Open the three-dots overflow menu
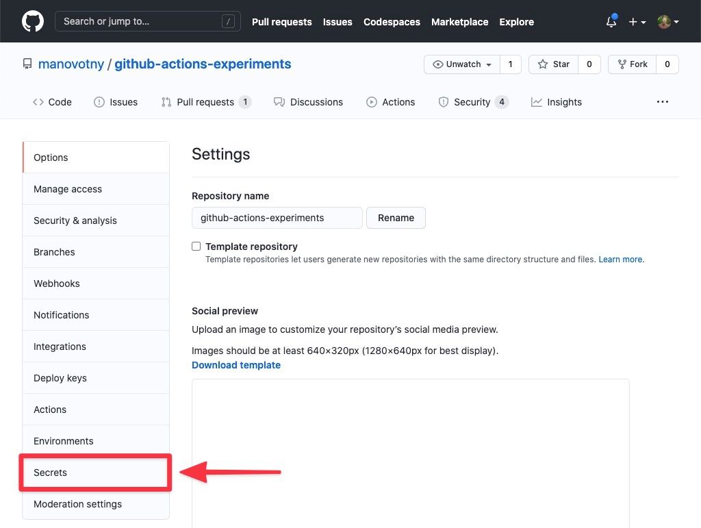The height and width of the screenshot is (528, 701). point(663,102)
